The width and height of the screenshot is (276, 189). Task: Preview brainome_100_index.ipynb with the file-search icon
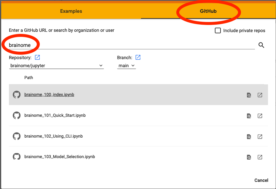click(x=249, y=95)
